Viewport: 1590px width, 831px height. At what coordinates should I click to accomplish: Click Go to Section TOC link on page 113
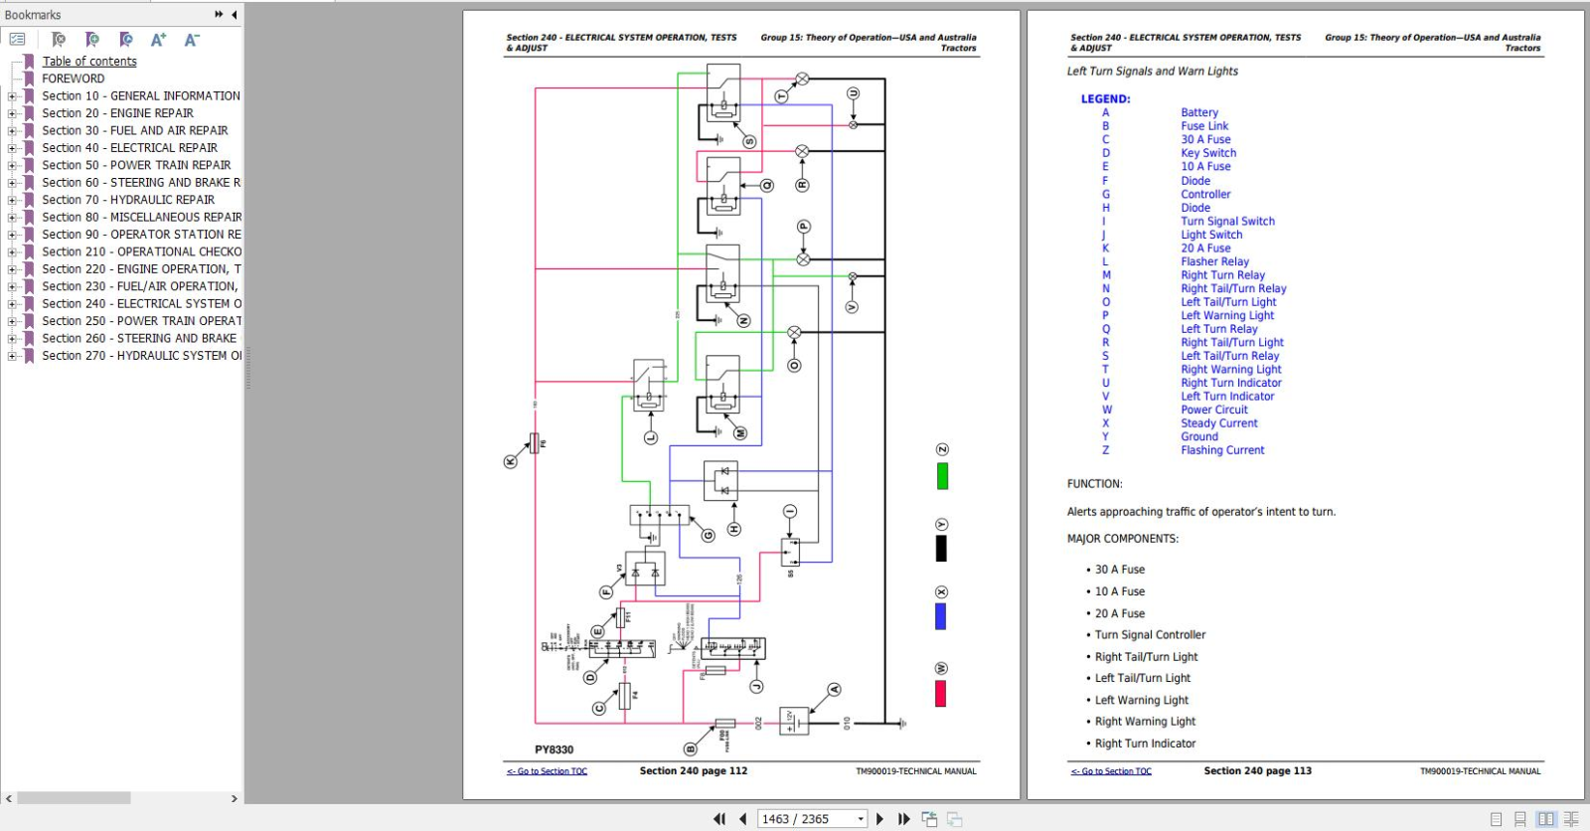(1111, 771)
